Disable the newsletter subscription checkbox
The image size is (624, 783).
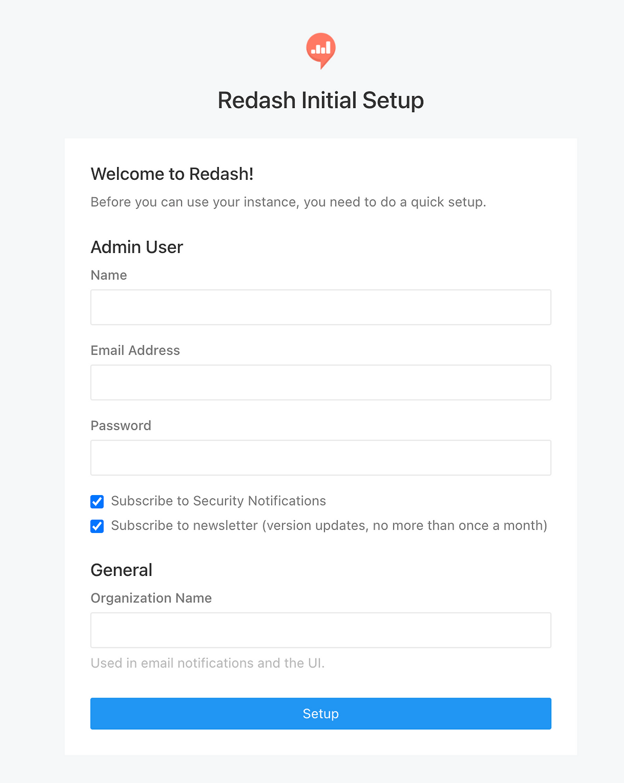(x=97, y=526)
